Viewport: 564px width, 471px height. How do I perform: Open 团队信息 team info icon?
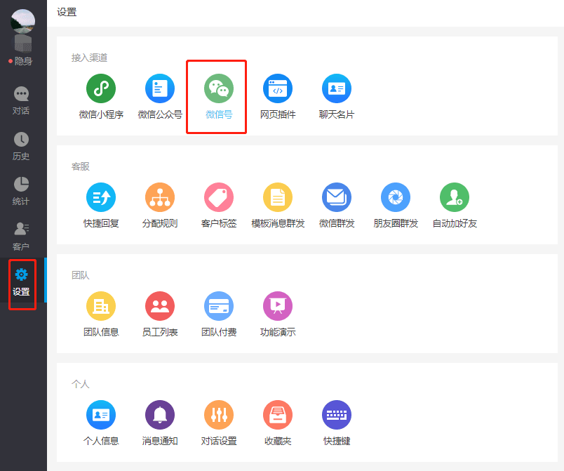coord(101,306)
